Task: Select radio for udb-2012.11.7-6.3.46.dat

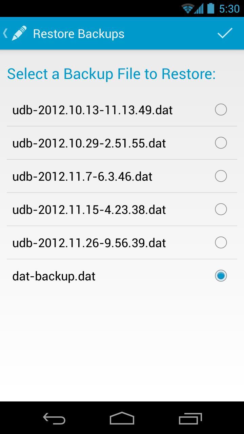Action: (x=221, y=176)
